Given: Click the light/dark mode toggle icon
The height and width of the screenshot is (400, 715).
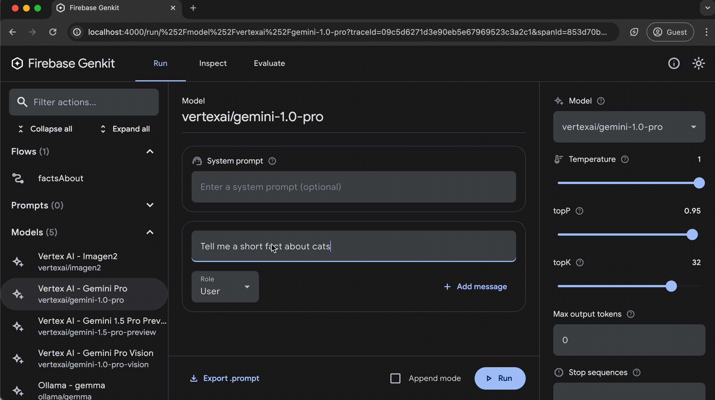Looking at the screenshot, I should (x=698, y=63).
